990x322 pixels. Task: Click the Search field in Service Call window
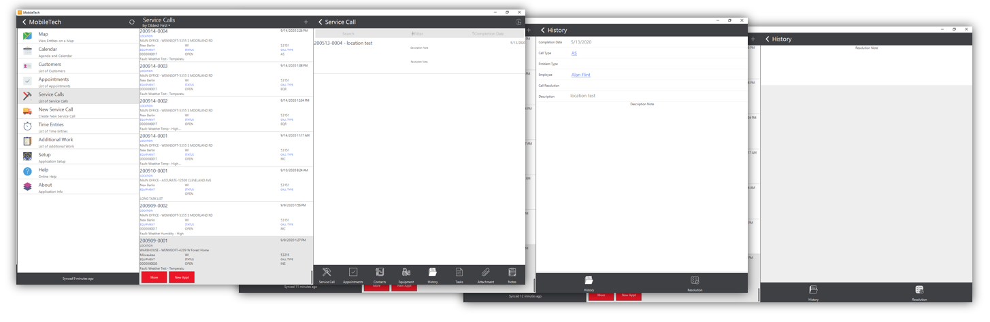(348, 33)
